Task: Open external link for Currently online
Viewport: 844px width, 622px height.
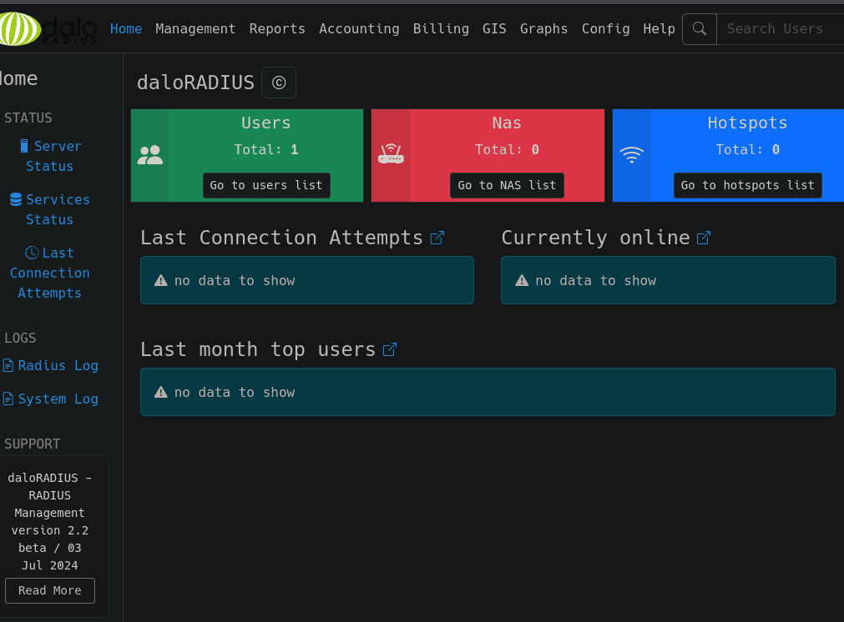Action: point(704,238)
